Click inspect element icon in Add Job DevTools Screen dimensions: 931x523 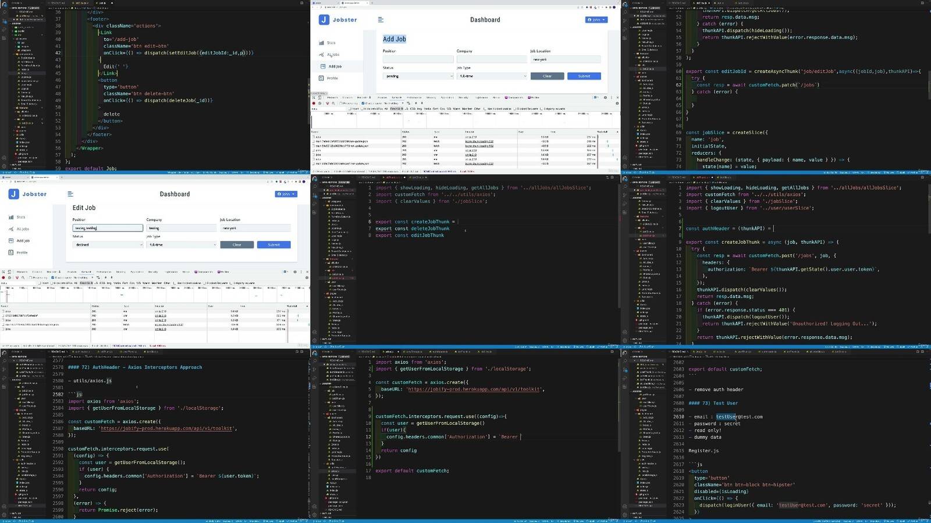tap(314, 97)
